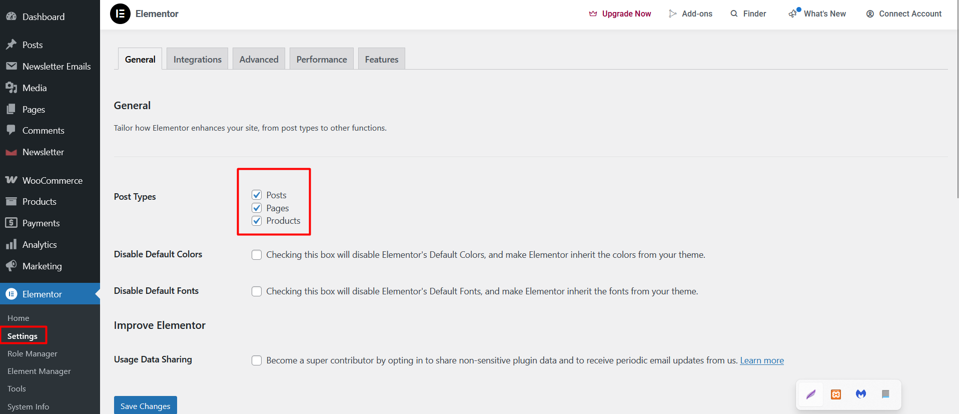This screenshot has width=959, height=414.
Task: Open What's New notifications text
Action: tap(825, 14)
